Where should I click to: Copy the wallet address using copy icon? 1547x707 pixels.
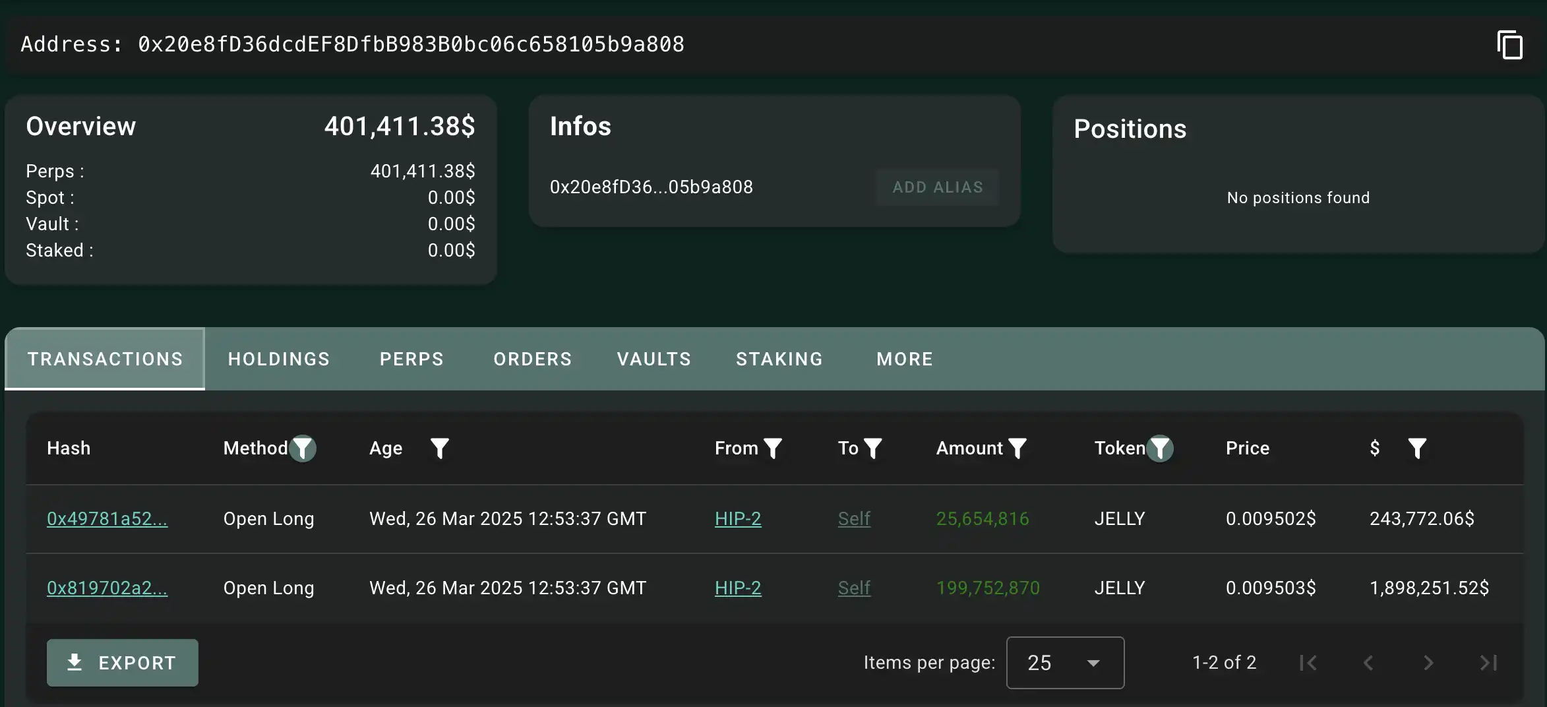click(x=1509, y=45)
